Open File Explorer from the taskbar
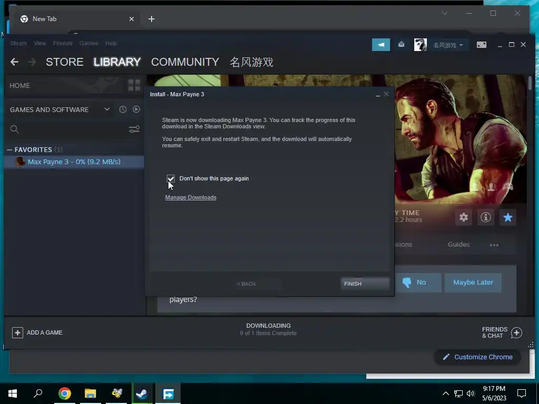 coord(91,393)
